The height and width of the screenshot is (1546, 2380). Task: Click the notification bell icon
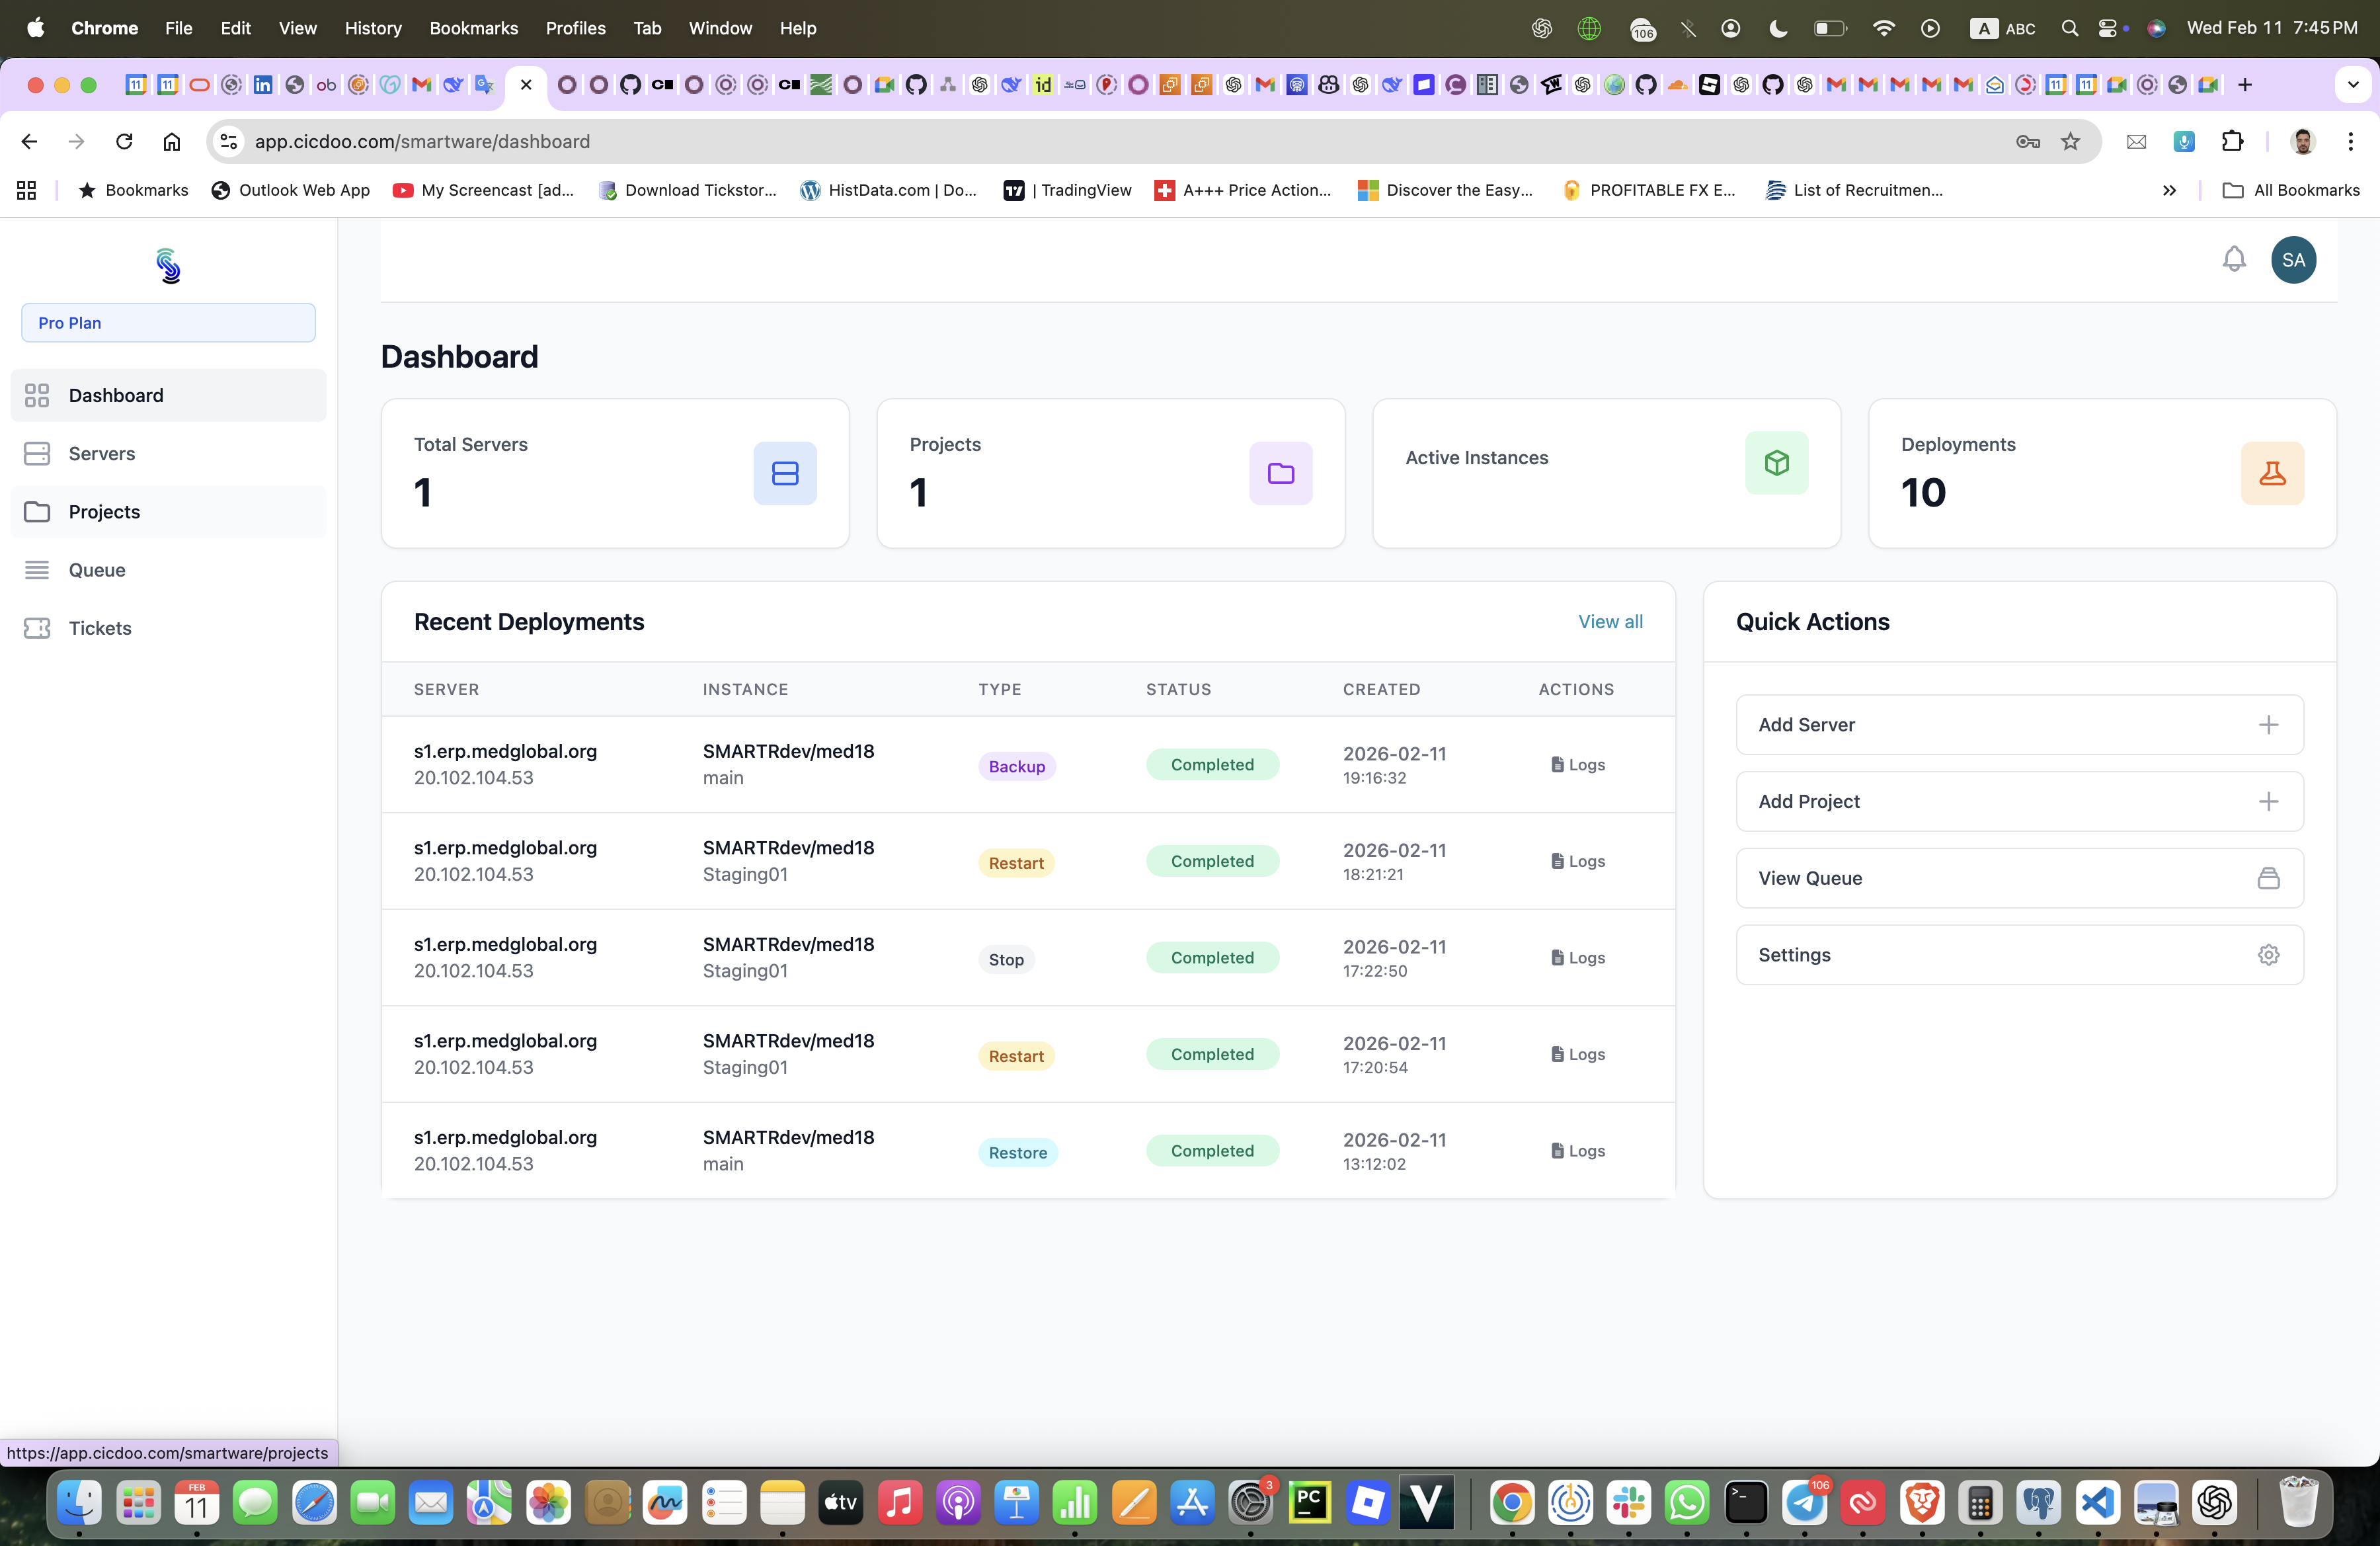tap(2233, 259)
